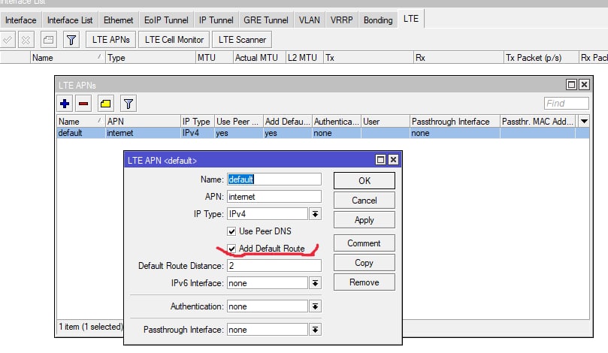Switch to the VRRP tab
Viewport: 608px width, 353px height.
coord(342,20)
